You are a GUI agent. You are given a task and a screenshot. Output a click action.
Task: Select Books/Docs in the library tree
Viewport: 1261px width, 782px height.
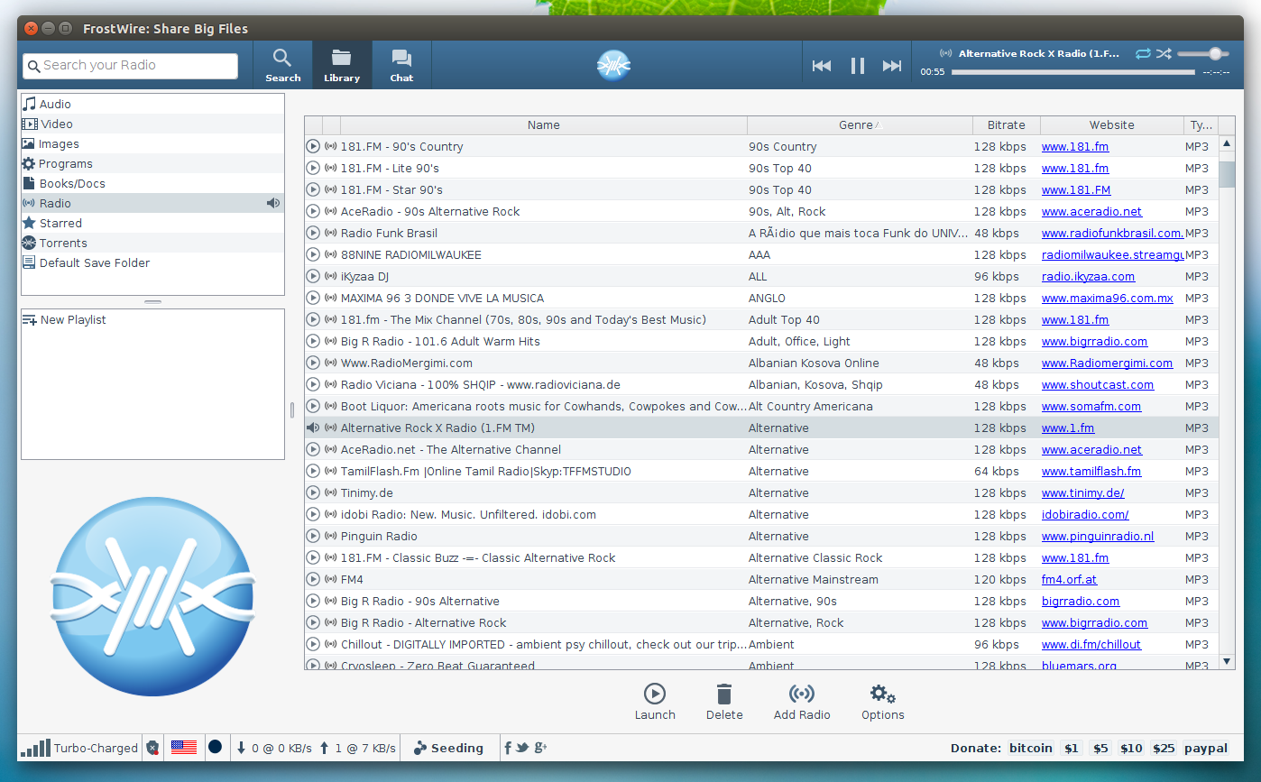(152, 184)
